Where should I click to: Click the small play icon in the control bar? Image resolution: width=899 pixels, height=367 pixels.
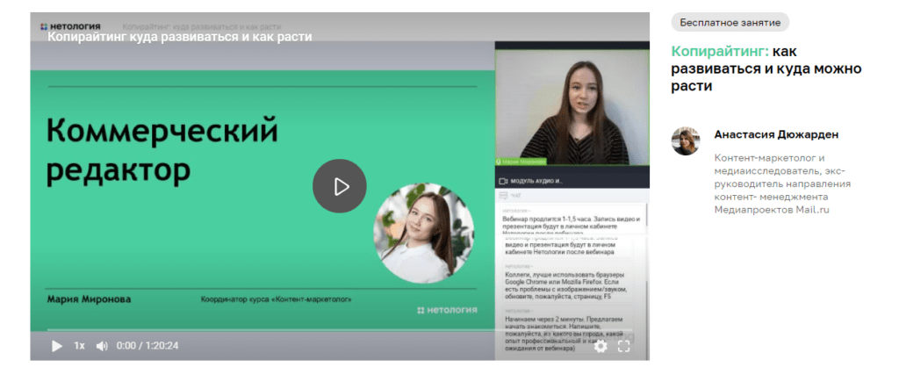click(x=57, y=346)
